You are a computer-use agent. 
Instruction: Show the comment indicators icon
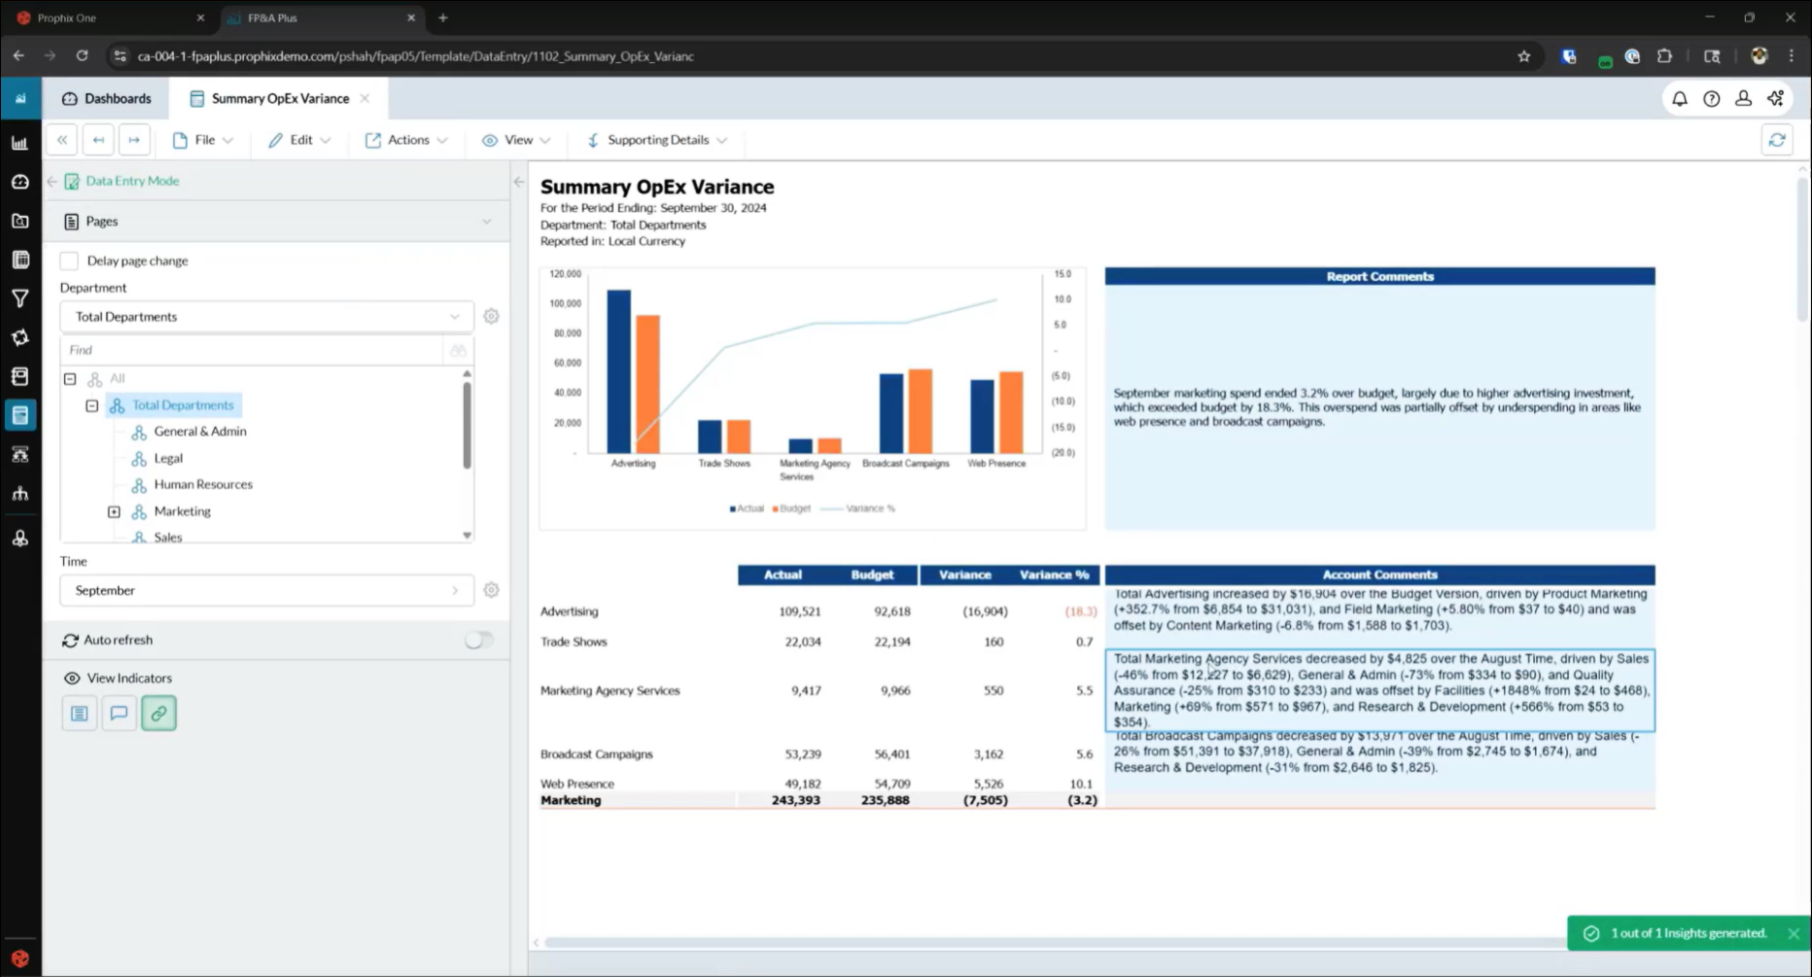pyautogui.click(x=119, y=714)
